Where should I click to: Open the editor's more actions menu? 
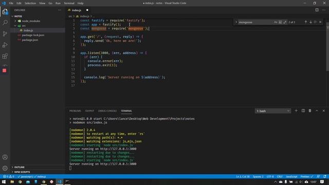pos(324,10)
